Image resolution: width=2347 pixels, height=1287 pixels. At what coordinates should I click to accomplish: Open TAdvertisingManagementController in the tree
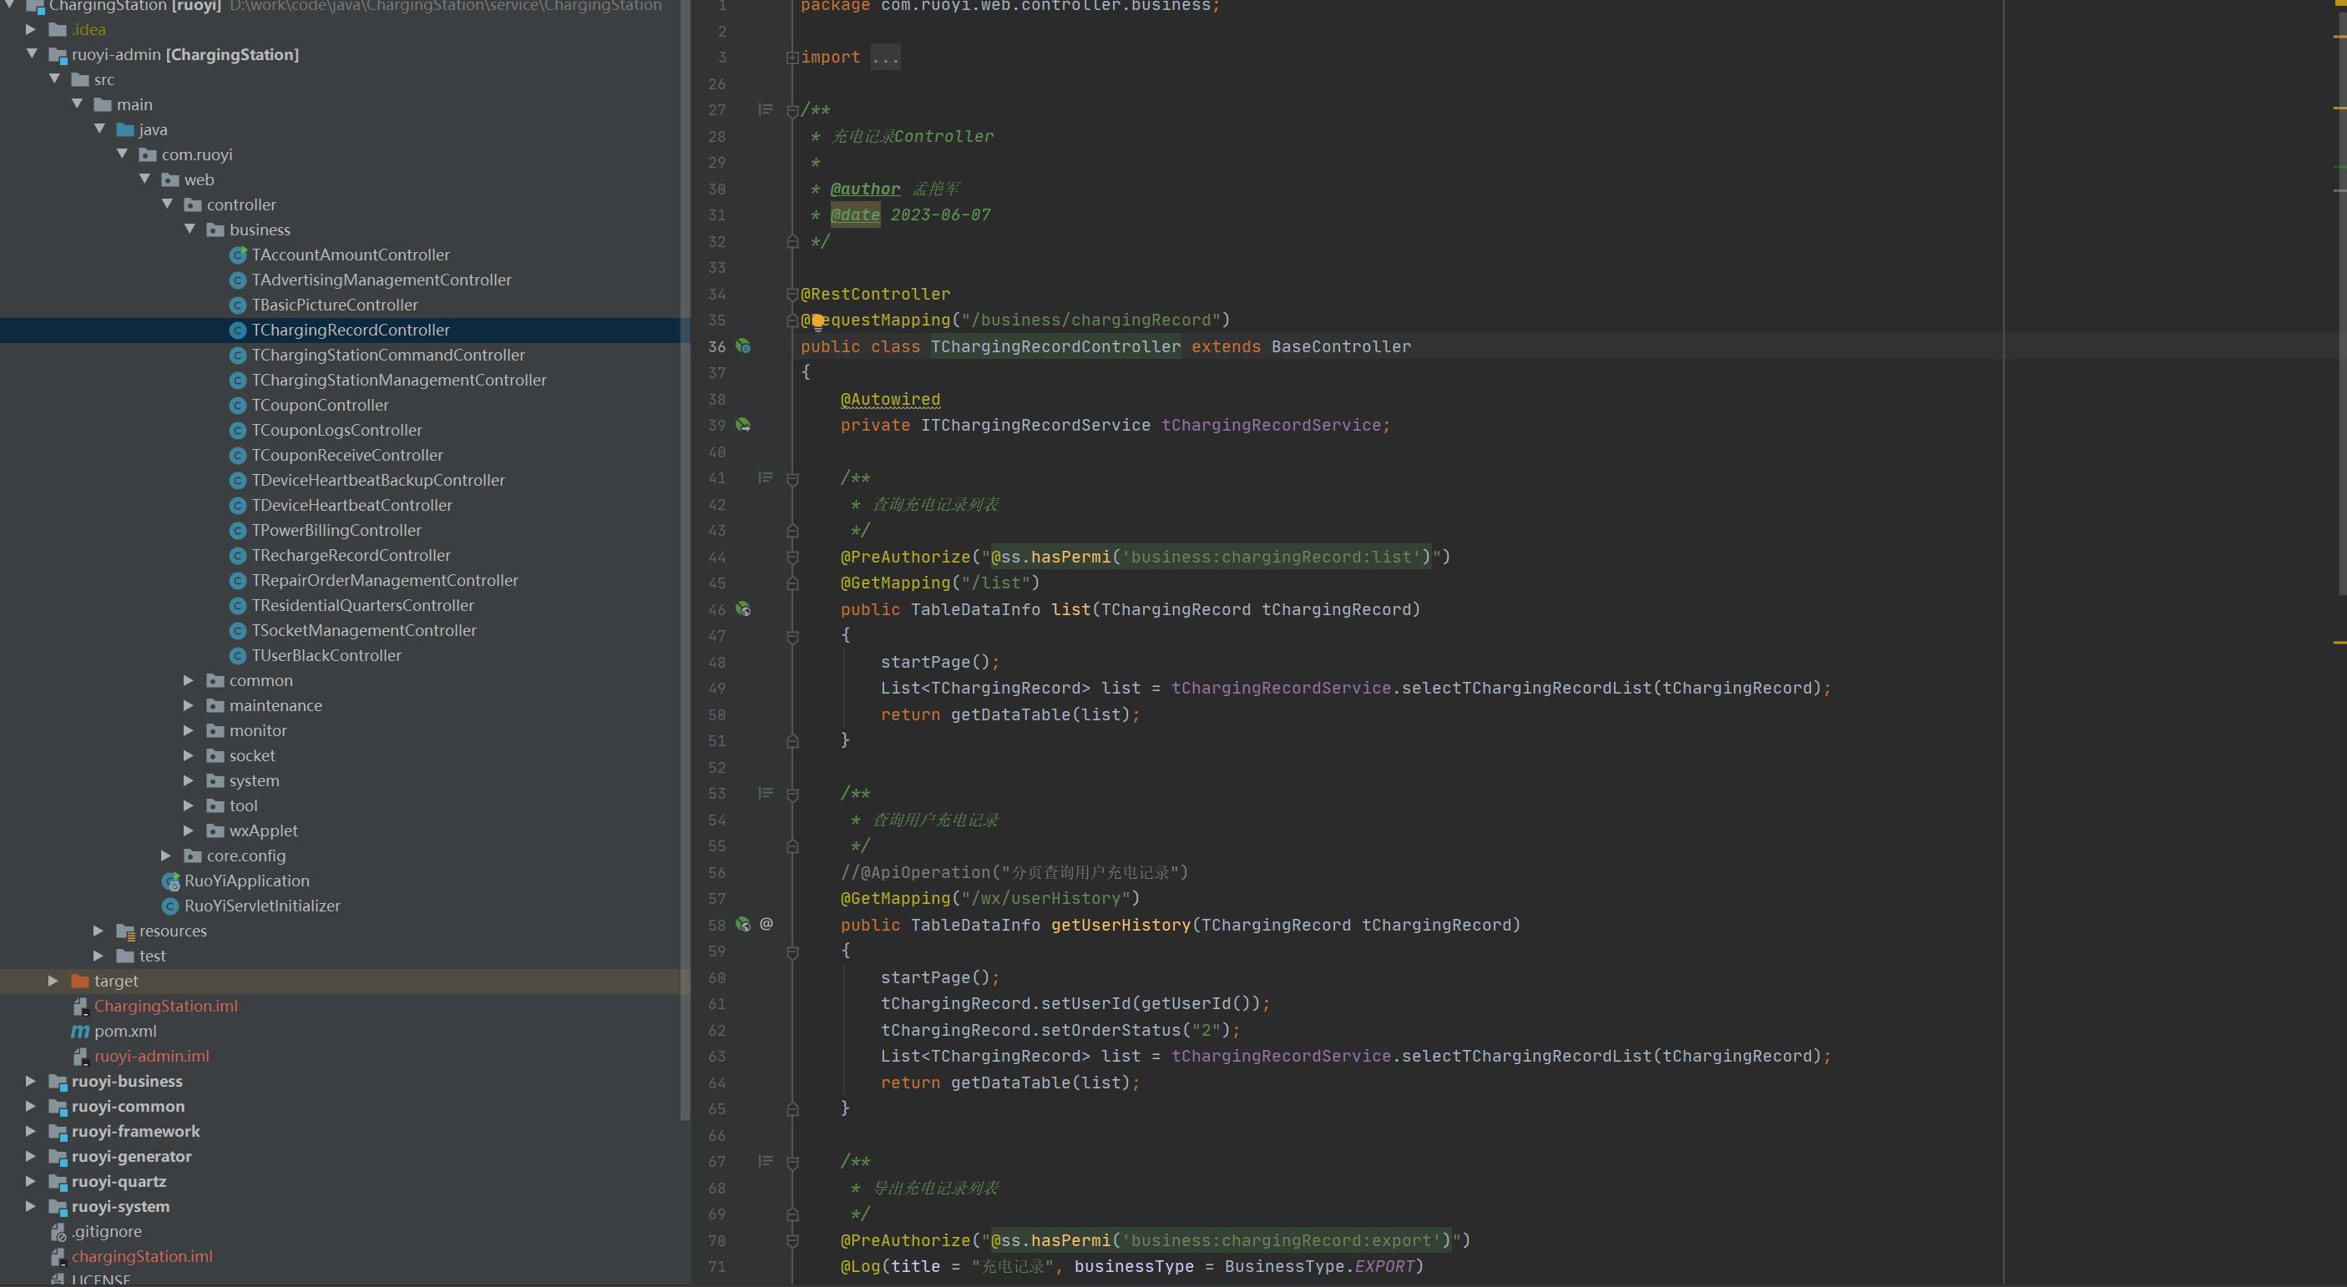[x=382, y=280]
